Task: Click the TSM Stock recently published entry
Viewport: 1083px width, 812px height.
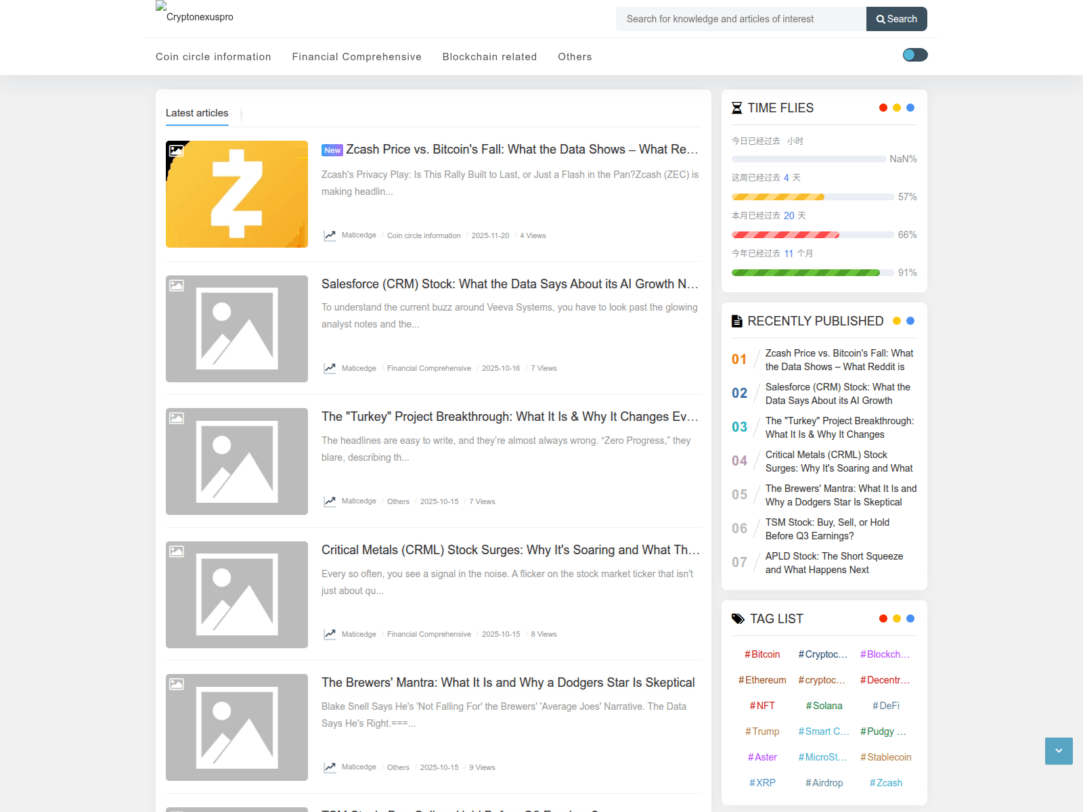Action: (x=828, y=529)
